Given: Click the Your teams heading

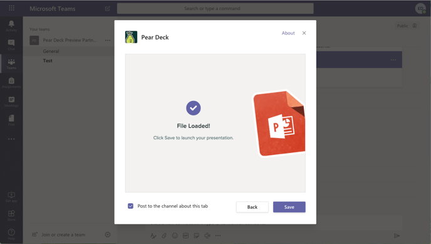Looking at the screenshot, I should pyautogui.click(x=39, y=29).
